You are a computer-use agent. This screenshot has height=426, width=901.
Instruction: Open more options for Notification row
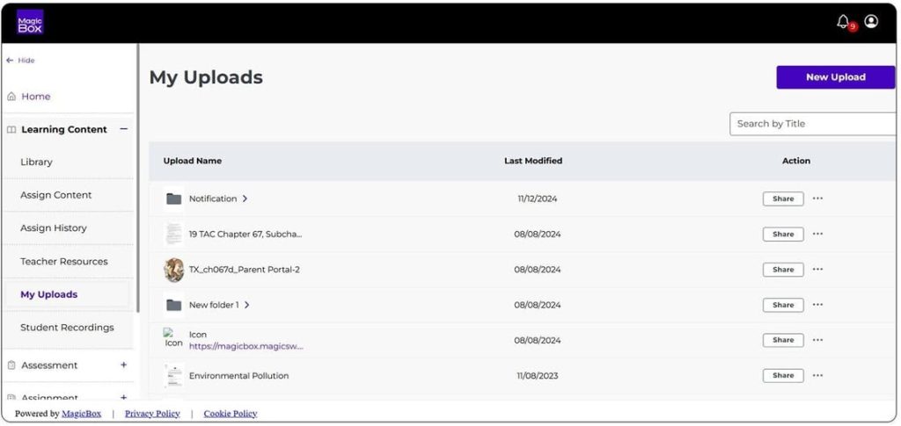pos(817,199)
